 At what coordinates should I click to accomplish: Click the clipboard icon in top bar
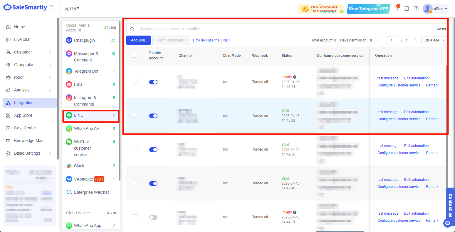coord(407,9)
